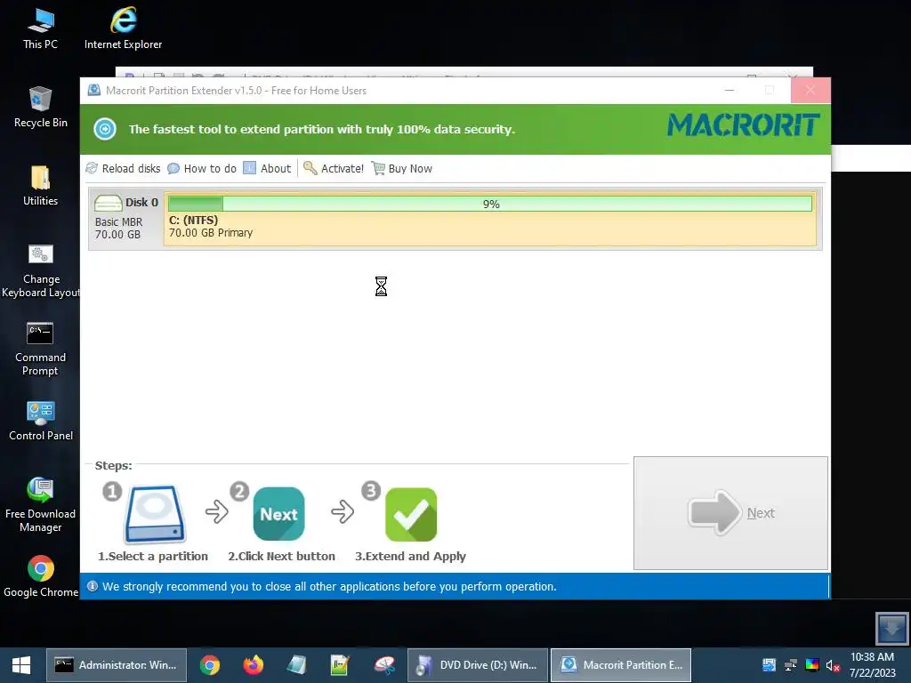The image size is (911, 683).
Task: Click the large Next arrow button
Action: (730, 513)
